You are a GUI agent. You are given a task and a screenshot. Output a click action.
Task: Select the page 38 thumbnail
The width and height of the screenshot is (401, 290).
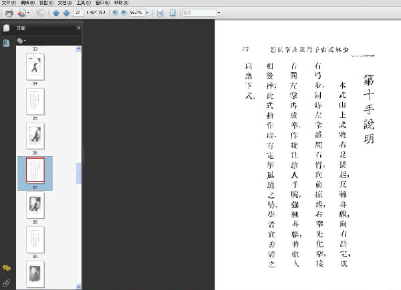35,204
